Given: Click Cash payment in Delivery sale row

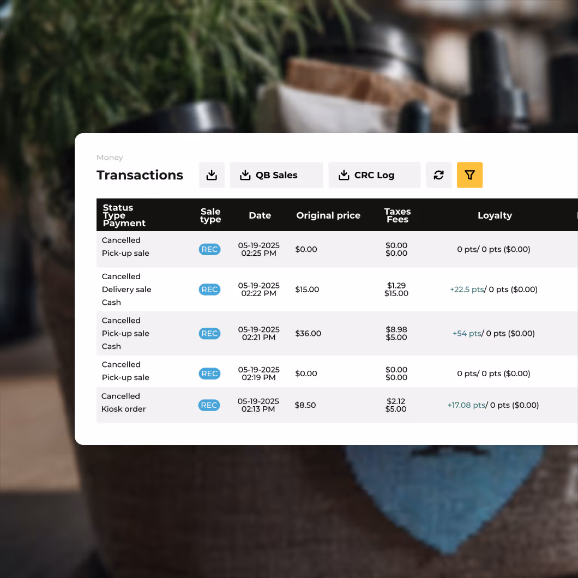Looking at the screenshot, I should (111, 302).
